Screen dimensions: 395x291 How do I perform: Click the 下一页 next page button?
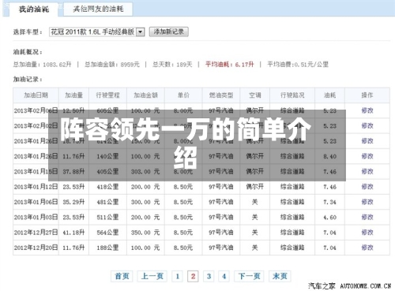point(249,276)
